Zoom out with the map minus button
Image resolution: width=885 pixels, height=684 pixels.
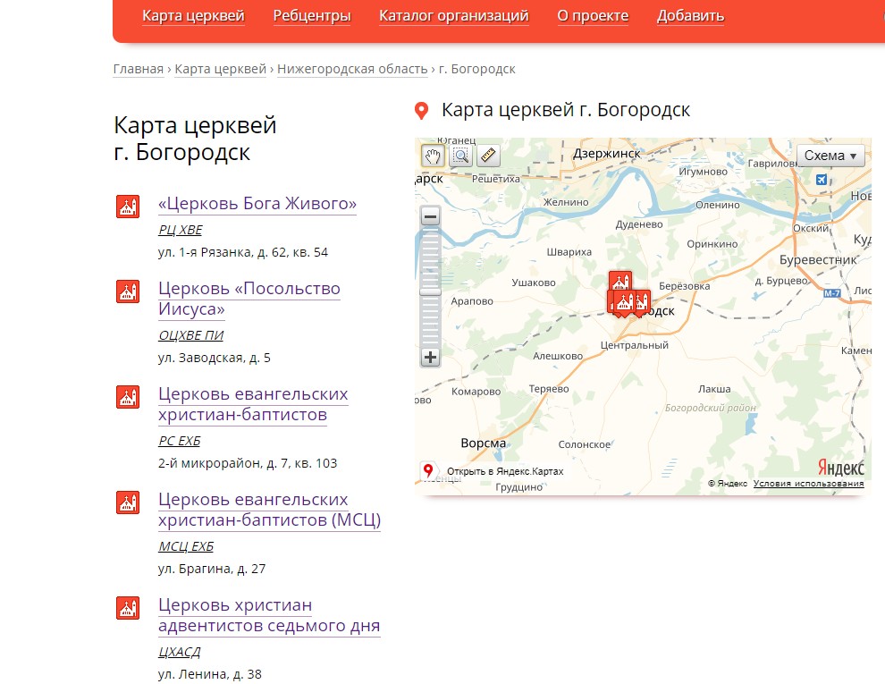431,217
